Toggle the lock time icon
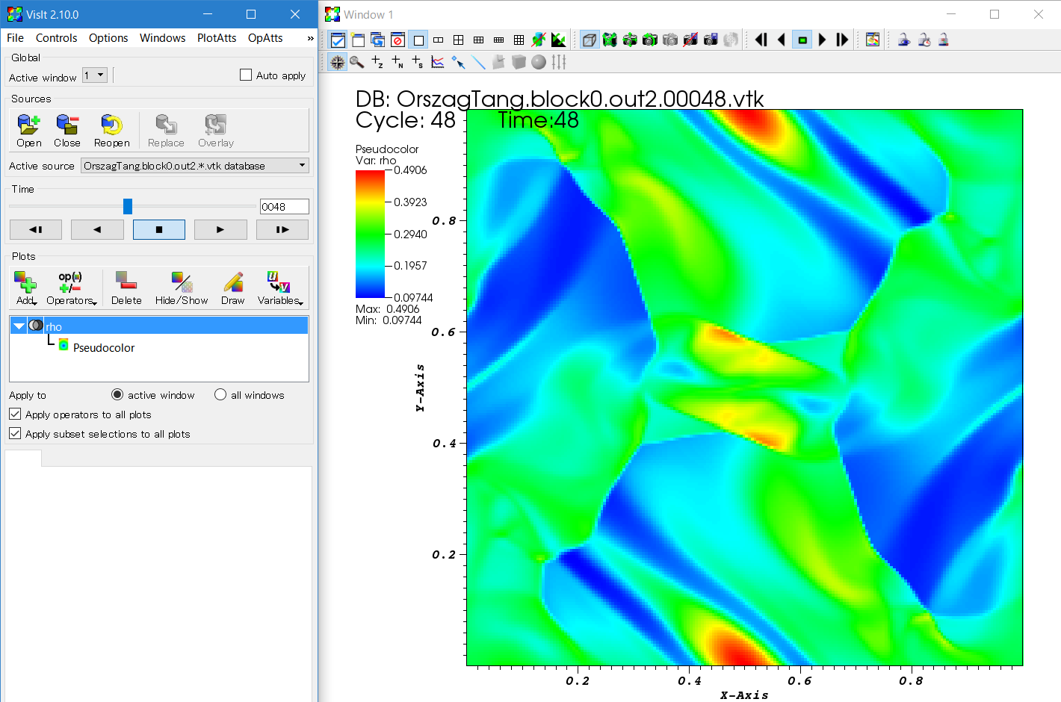The width and height of the screenshot is (1061, 702). (924, 40)
